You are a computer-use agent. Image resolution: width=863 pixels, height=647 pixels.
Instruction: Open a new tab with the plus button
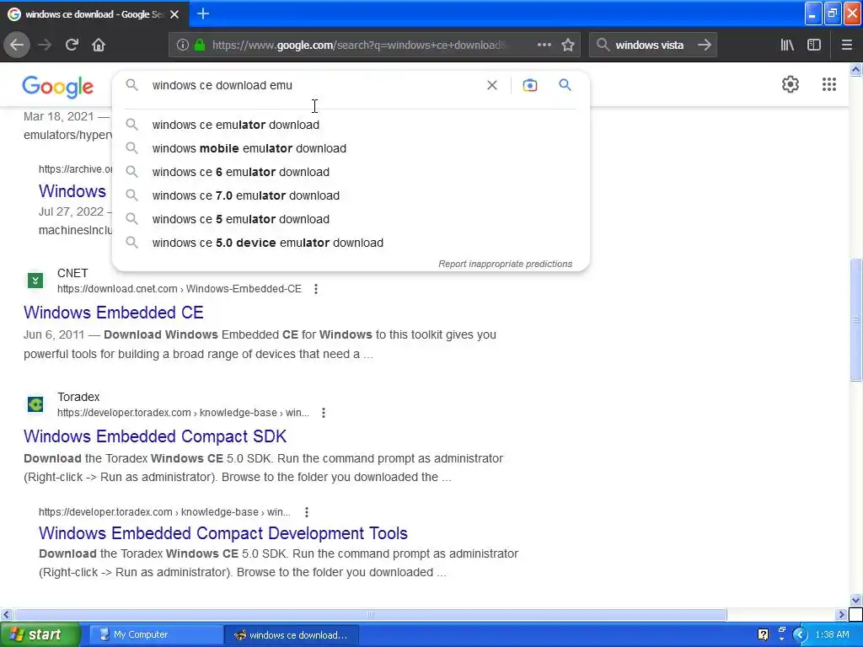[202, 13]
